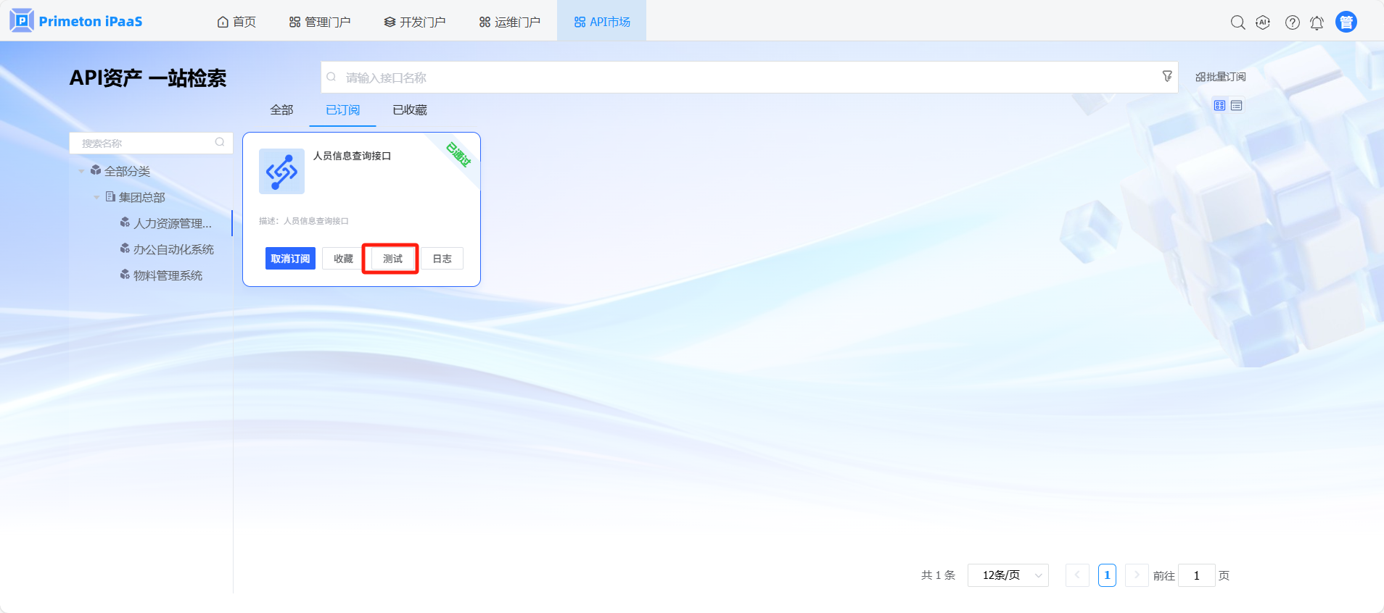Open the notifications bell icon
This screenshot has width=1384, height=613.
click(1317, 23)
